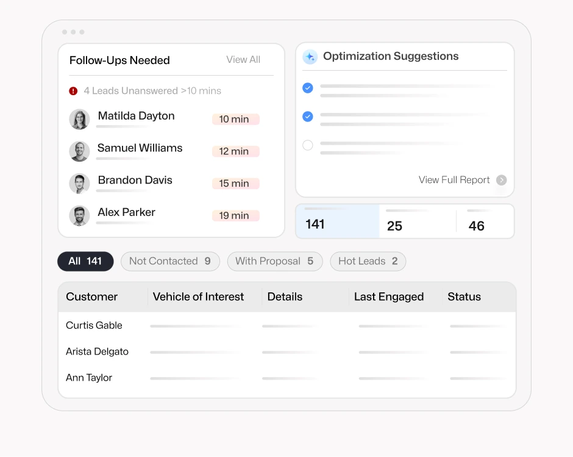Open Brandon Davis' avatar
The height and width of the screenshot is (457, 573).
pyautogui.click(x=79, y=184)
